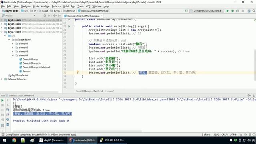Click the exit icon in Run panel

tap(2, 120)
